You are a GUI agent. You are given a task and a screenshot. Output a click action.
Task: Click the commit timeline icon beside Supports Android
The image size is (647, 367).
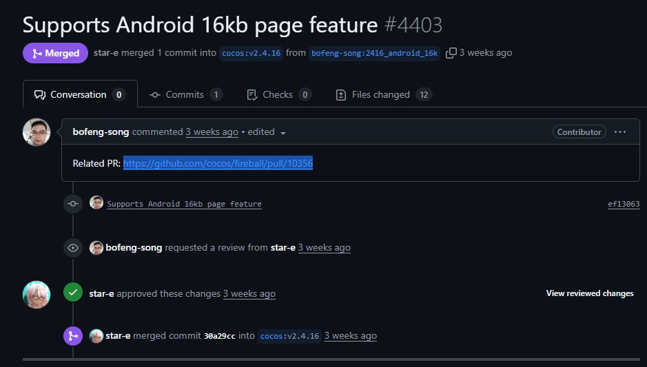click(x=73, y=204)
